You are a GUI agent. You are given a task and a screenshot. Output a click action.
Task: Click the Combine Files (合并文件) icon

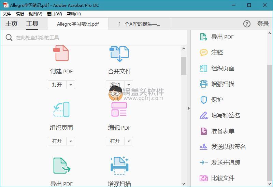coord(119,54)
